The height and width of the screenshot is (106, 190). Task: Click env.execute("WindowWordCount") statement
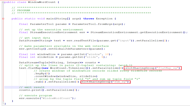point(47,98)
